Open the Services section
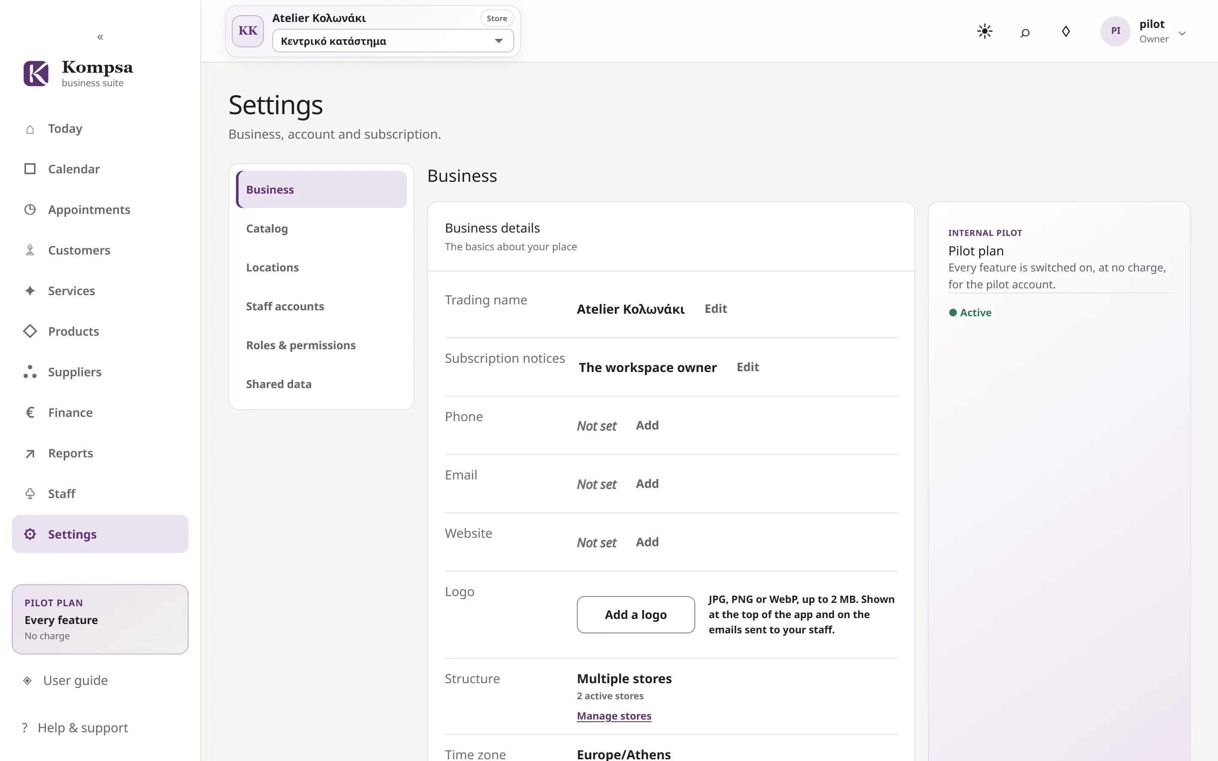This screenshot has height=761, width=1218. pos(100,291)
